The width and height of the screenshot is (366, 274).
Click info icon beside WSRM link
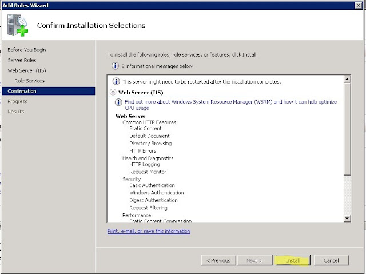tap(118, 102)
